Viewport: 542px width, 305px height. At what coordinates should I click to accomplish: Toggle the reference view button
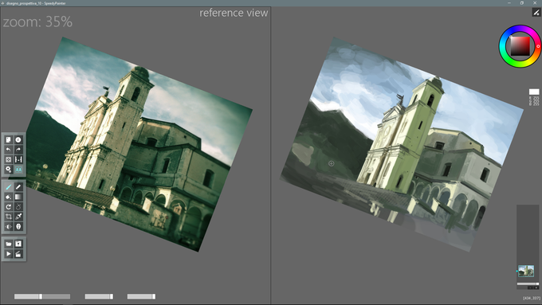coord(18,170)
